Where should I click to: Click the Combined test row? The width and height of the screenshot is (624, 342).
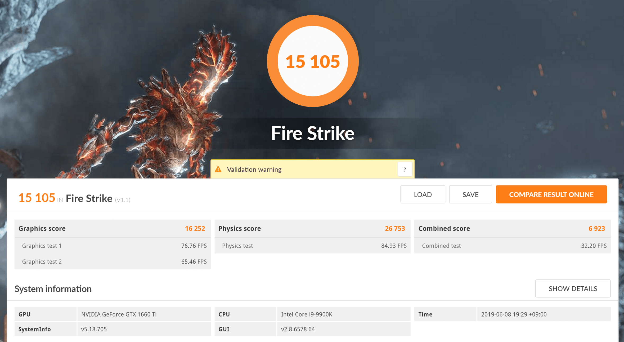tap(512, 246)
